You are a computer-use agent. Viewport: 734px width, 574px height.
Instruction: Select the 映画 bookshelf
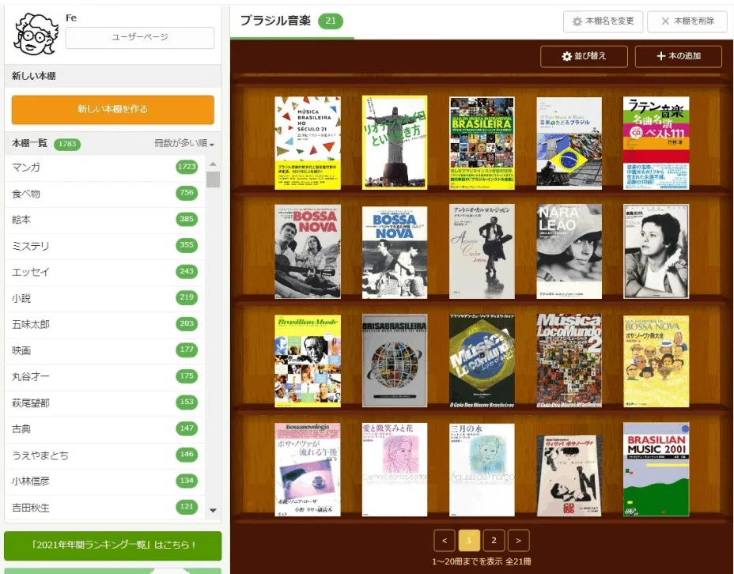point(105,351)
